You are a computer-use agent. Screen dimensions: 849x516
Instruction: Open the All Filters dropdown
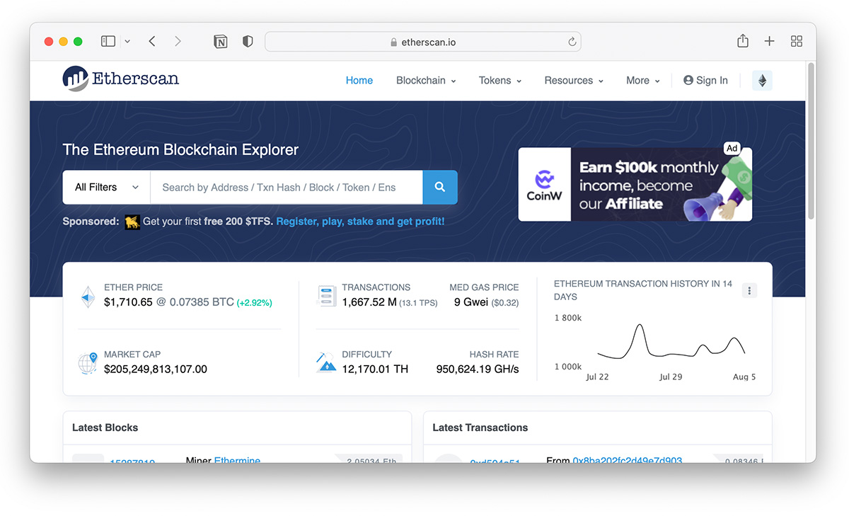pos(105,187)
